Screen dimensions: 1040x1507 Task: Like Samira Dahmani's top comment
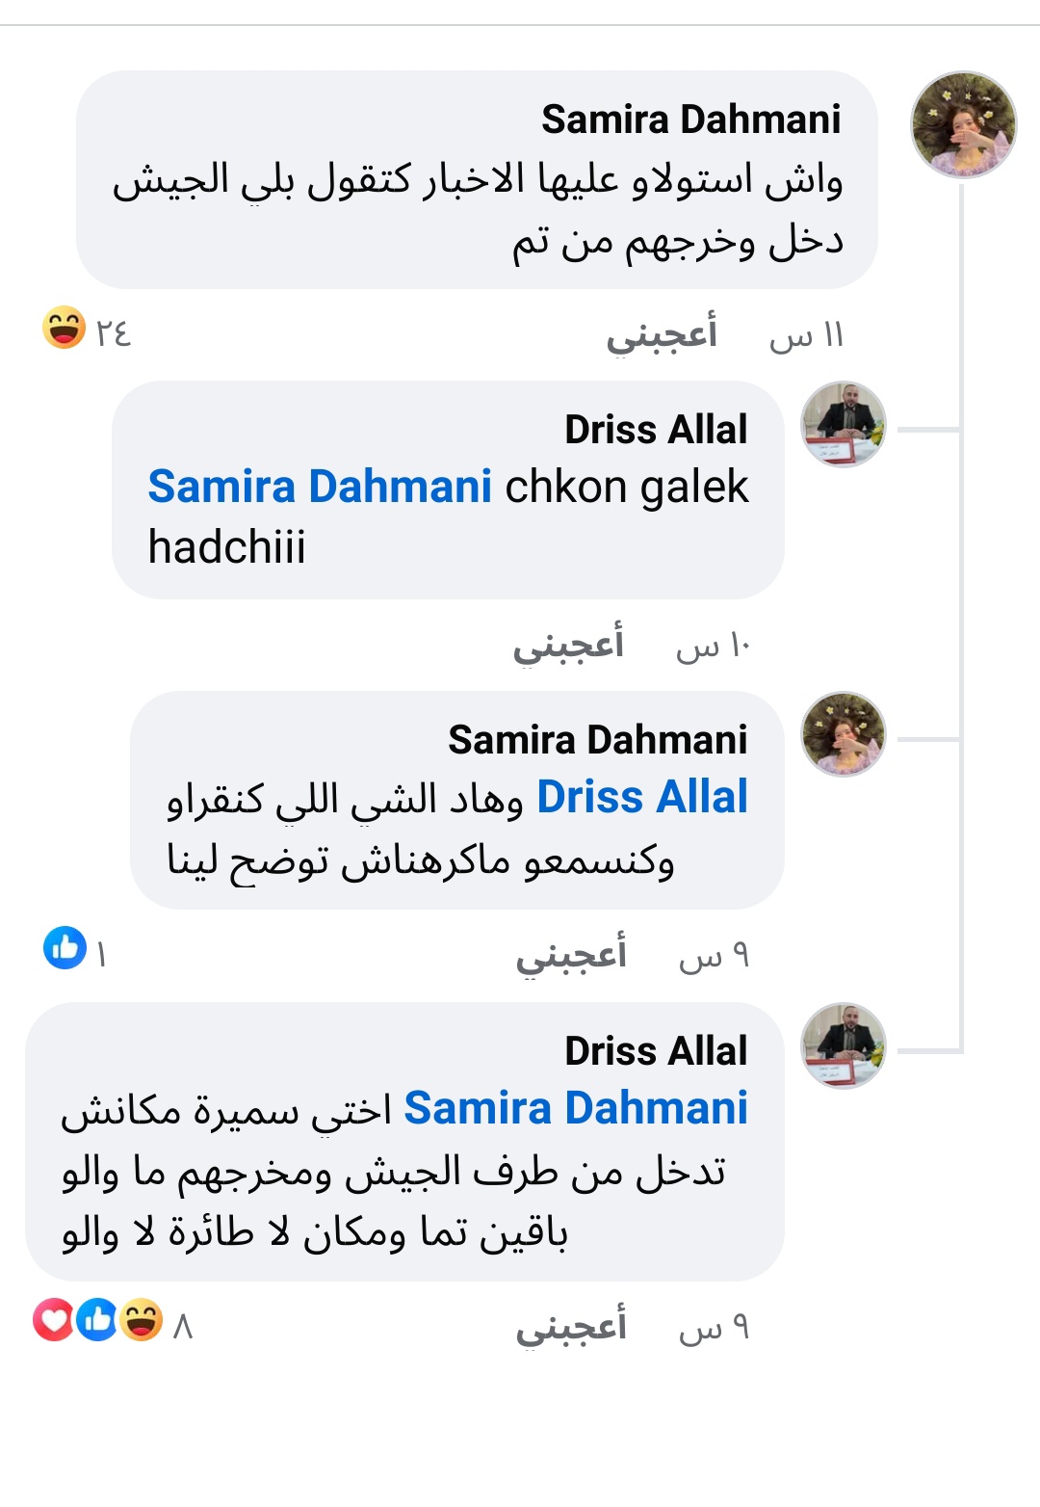[662, 334]
